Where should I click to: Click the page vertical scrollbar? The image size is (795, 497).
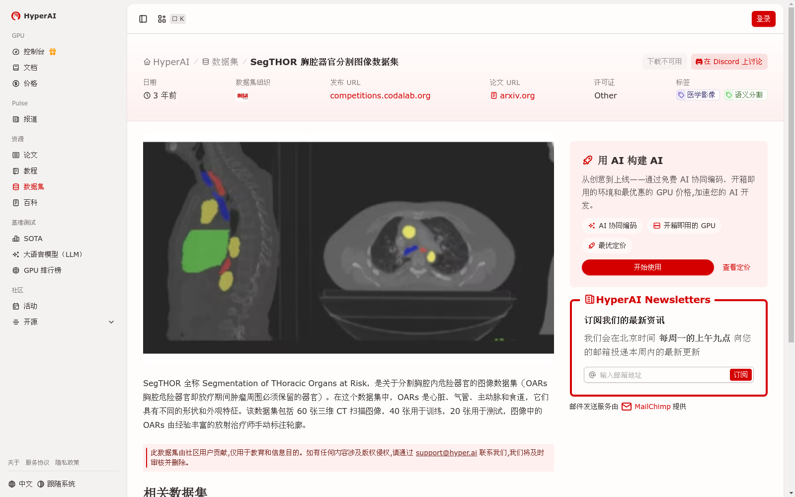click(x=791, y=174)
